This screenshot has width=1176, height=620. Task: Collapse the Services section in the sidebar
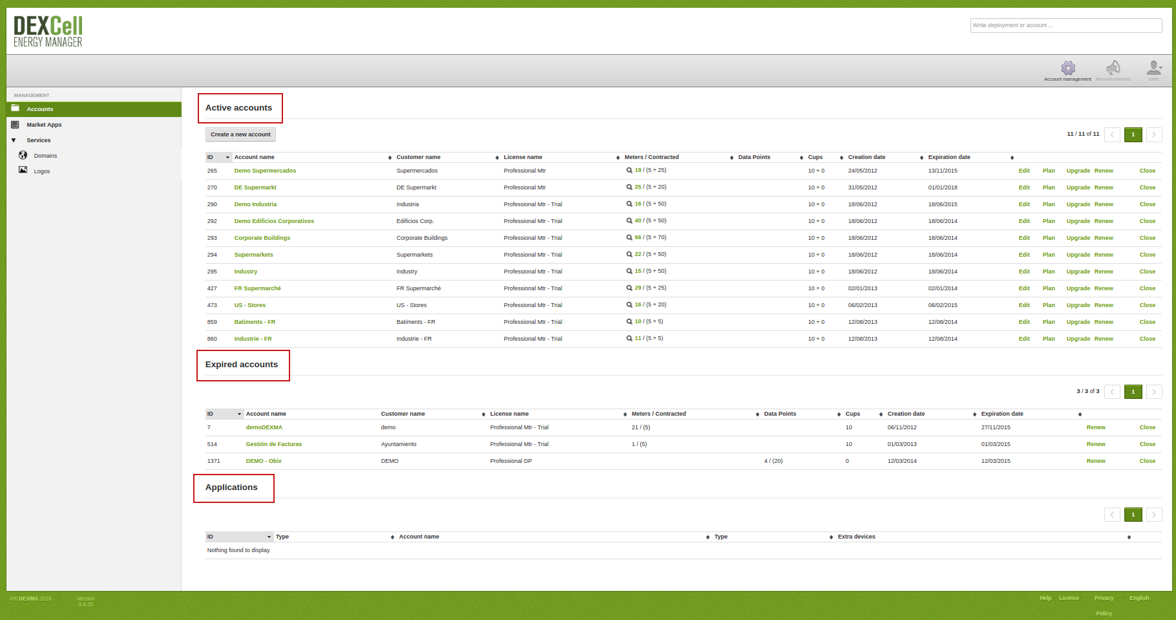pos(13,140)
